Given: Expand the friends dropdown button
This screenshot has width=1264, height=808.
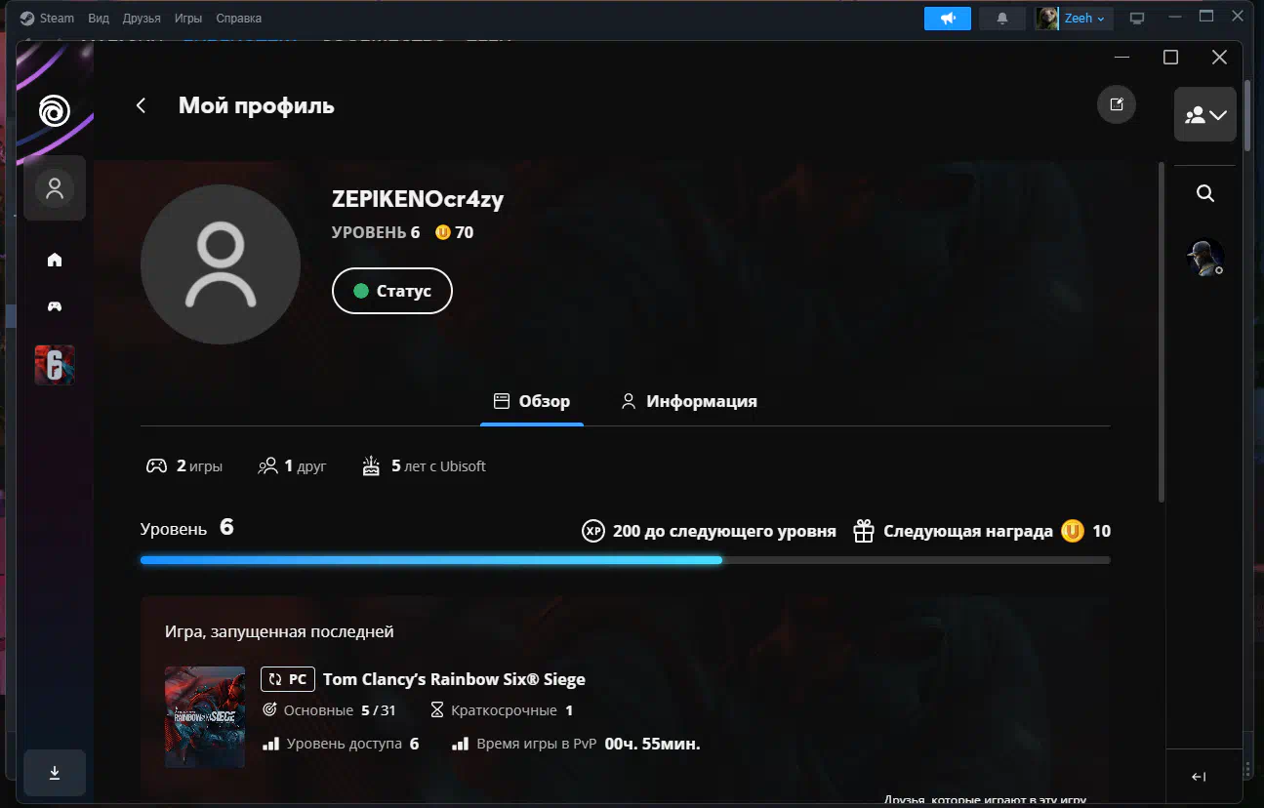Looking at the screenshot, I should 1205,114.
